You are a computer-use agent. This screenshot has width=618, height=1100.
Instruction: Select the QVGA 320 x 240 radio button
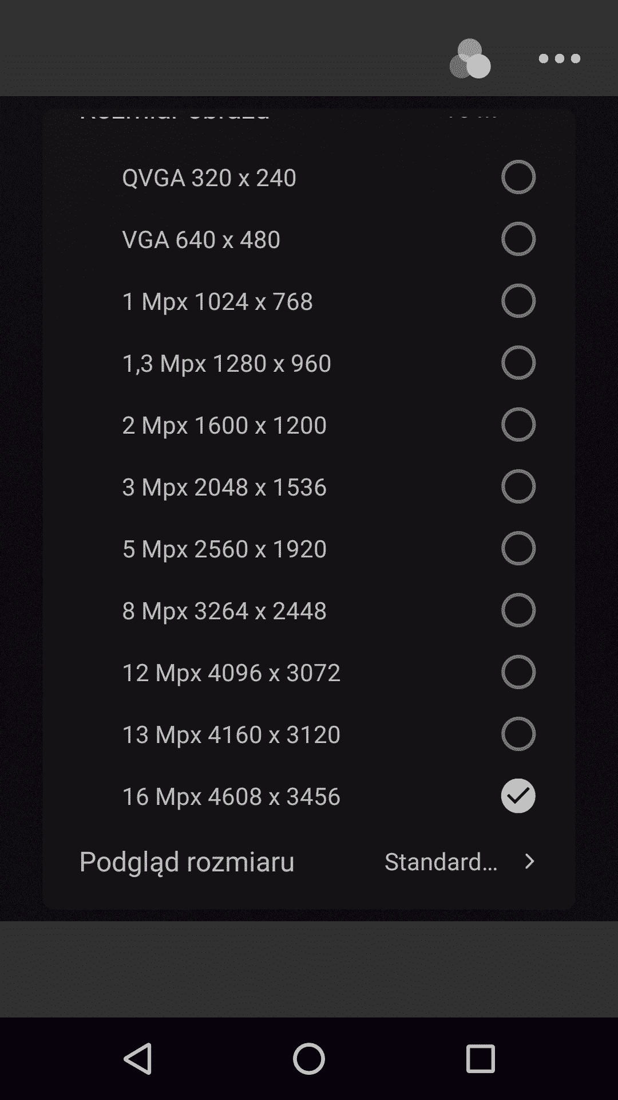518,177
